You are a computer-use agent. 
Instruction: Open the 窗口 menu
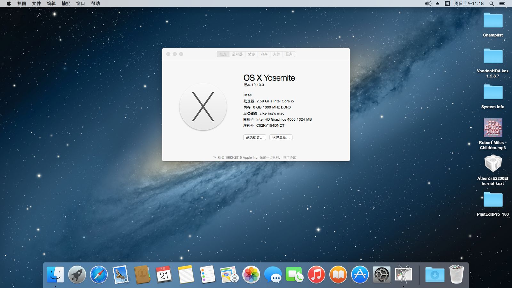(x=81, y=4)
